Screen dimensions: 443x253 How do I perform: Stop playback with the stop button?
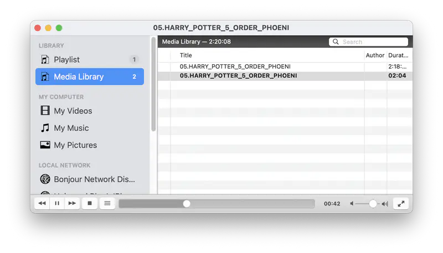(90, 203)
